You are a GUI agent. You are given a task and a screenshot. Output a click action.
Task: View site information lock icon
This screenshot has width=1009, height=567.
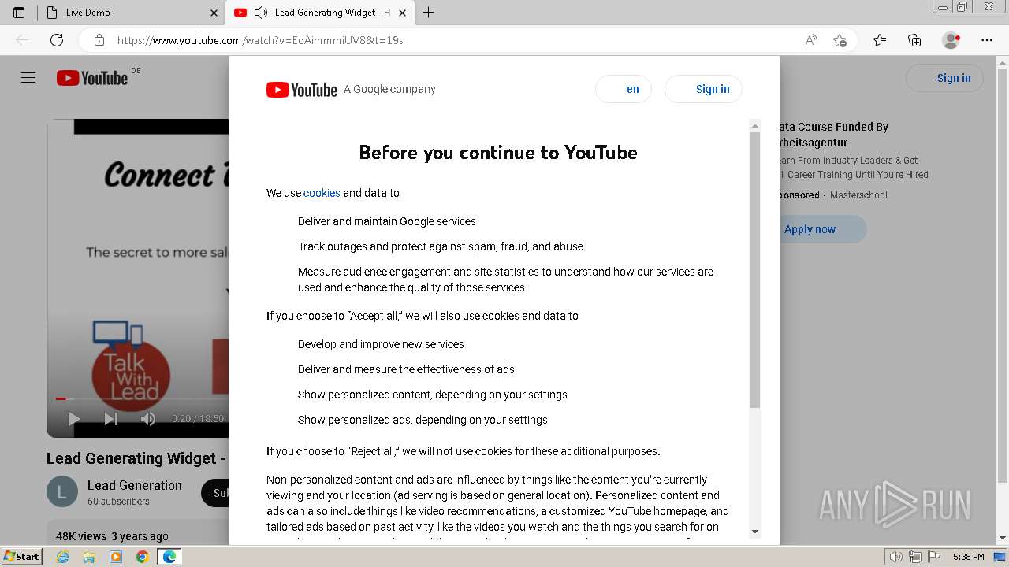99,40
